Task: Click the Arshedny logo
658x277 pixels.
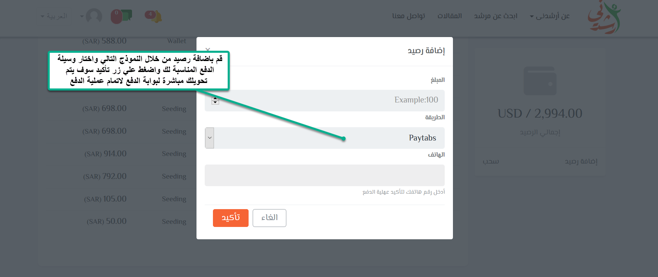Action: [604, 18]
